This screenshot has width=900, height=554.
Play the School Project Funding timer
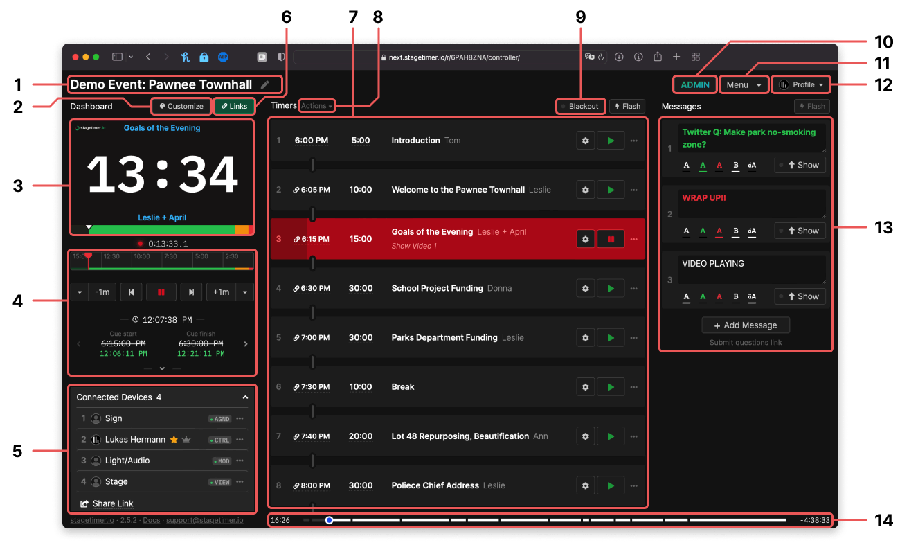coord(611,288)
